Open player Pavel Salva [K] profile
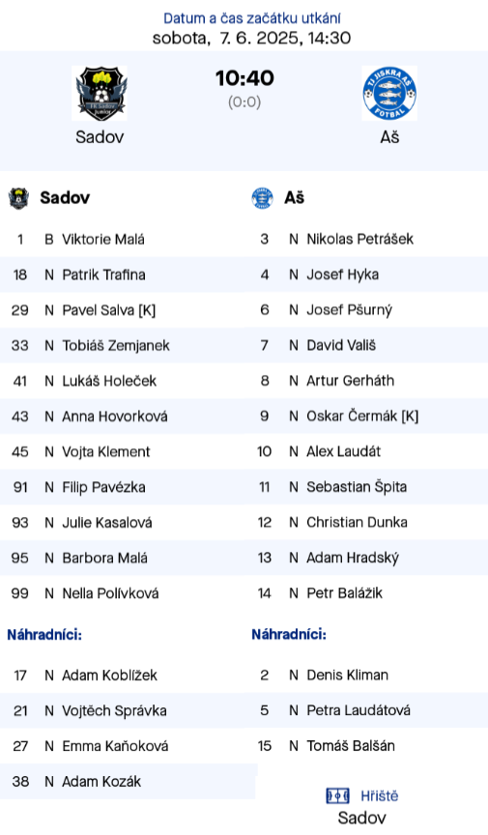 click(108, 310)
